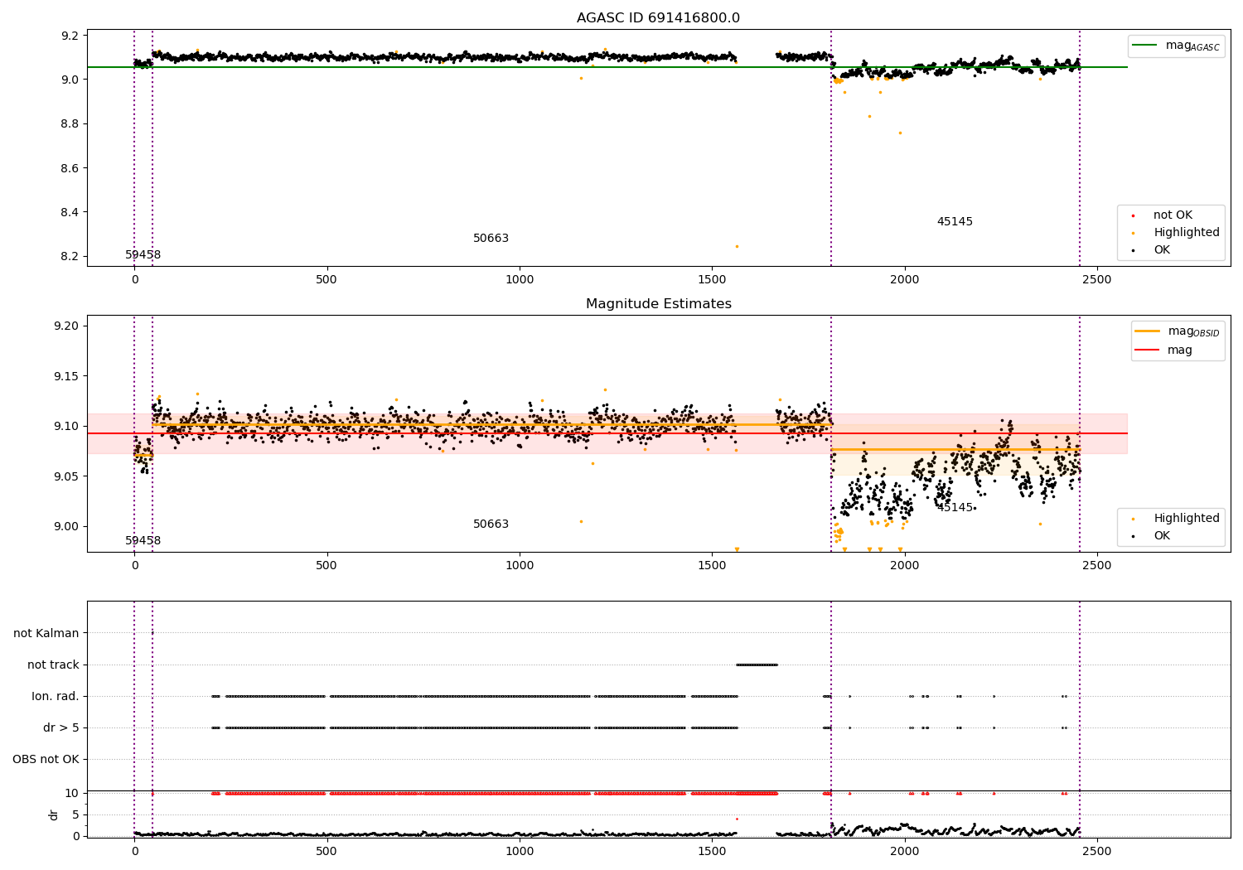Click the black "not track" flag segment
The width and height of the screenshot is (1243, 870).
757,665
